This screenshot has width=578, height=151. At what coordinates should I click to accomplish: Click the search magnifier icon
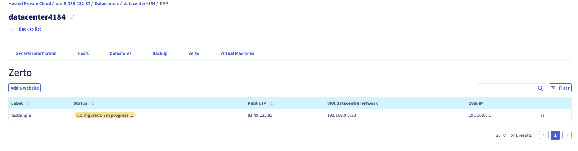click(x=540, y=88)
